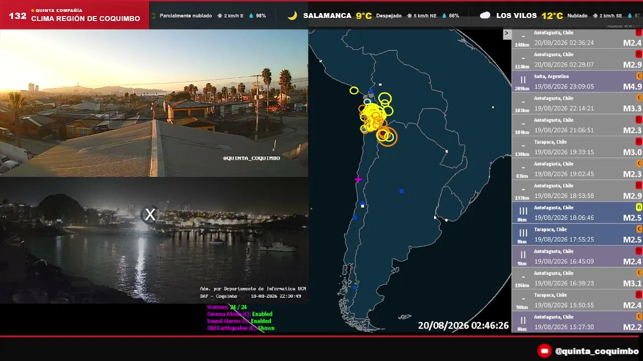Click the yellow B intensity badge at 18:06:46

coord(639,207)
